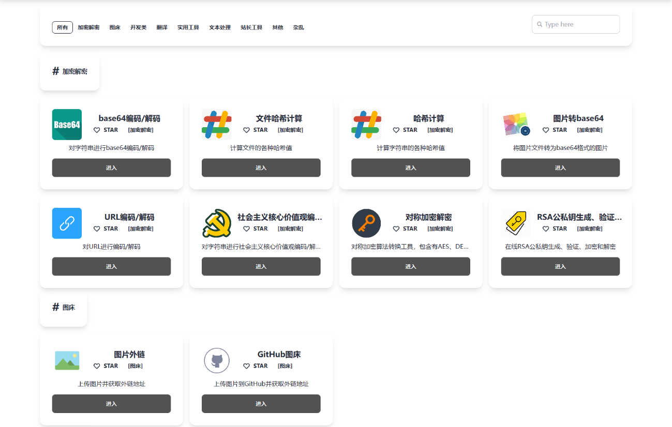Screen dimensions: 672x427
Task: Click the blue URL link icon
Action: [x=67, y=223]
